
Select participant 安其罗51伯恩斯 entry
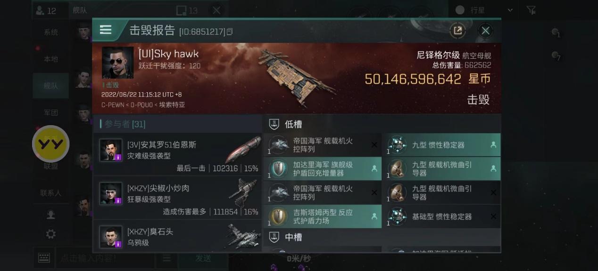click(177, 155)
